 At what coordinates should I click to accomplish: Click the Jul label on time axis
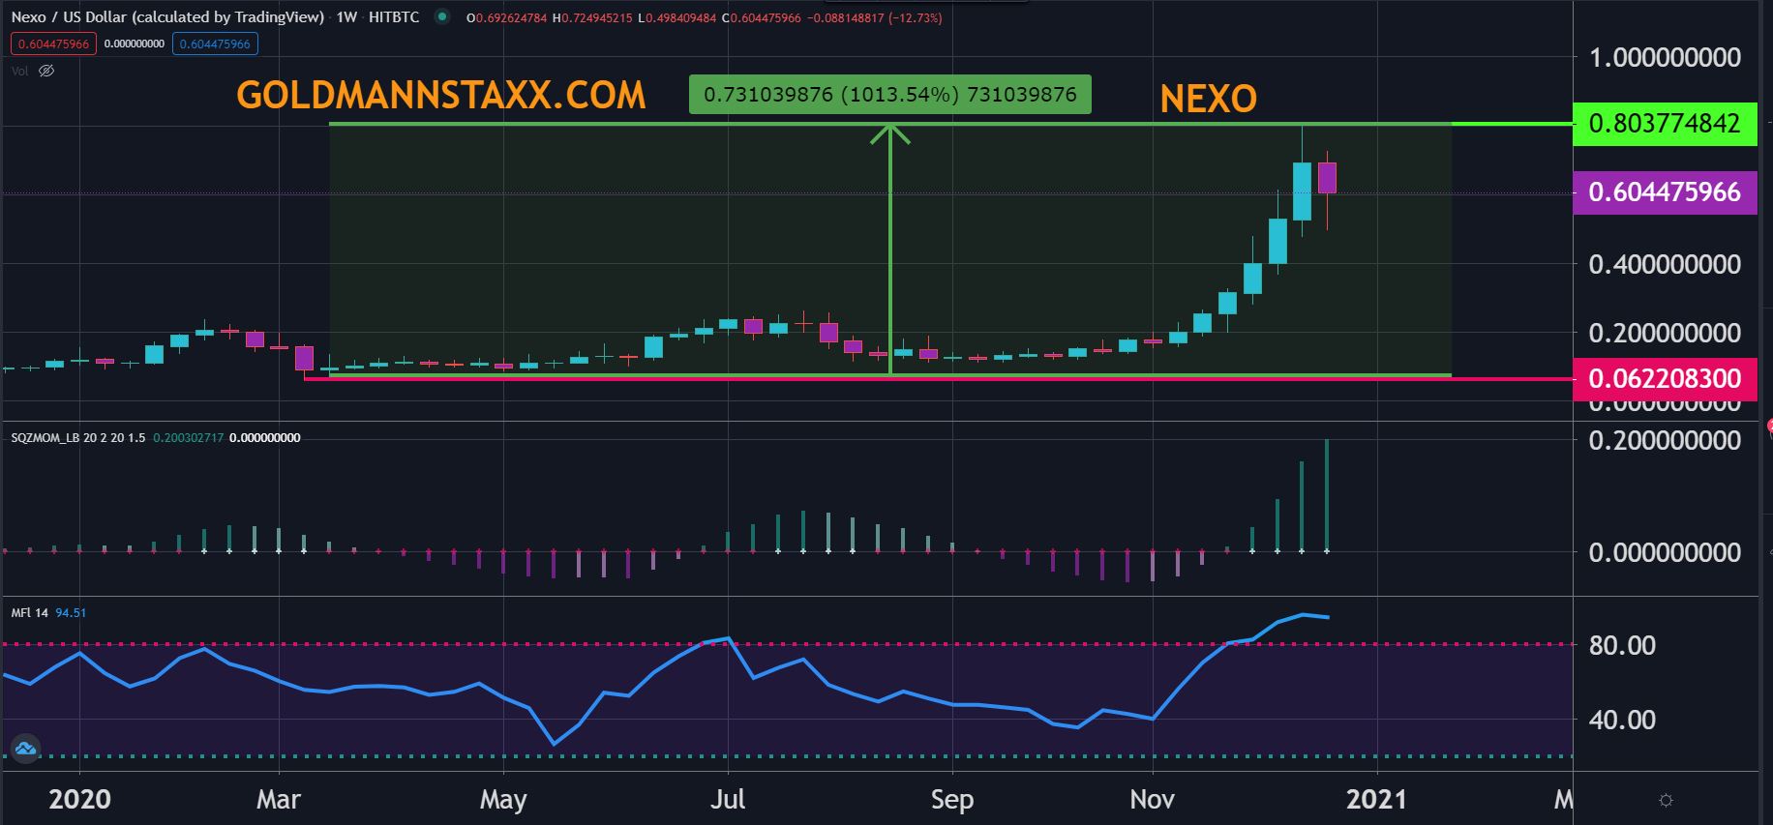click(727, 799)
